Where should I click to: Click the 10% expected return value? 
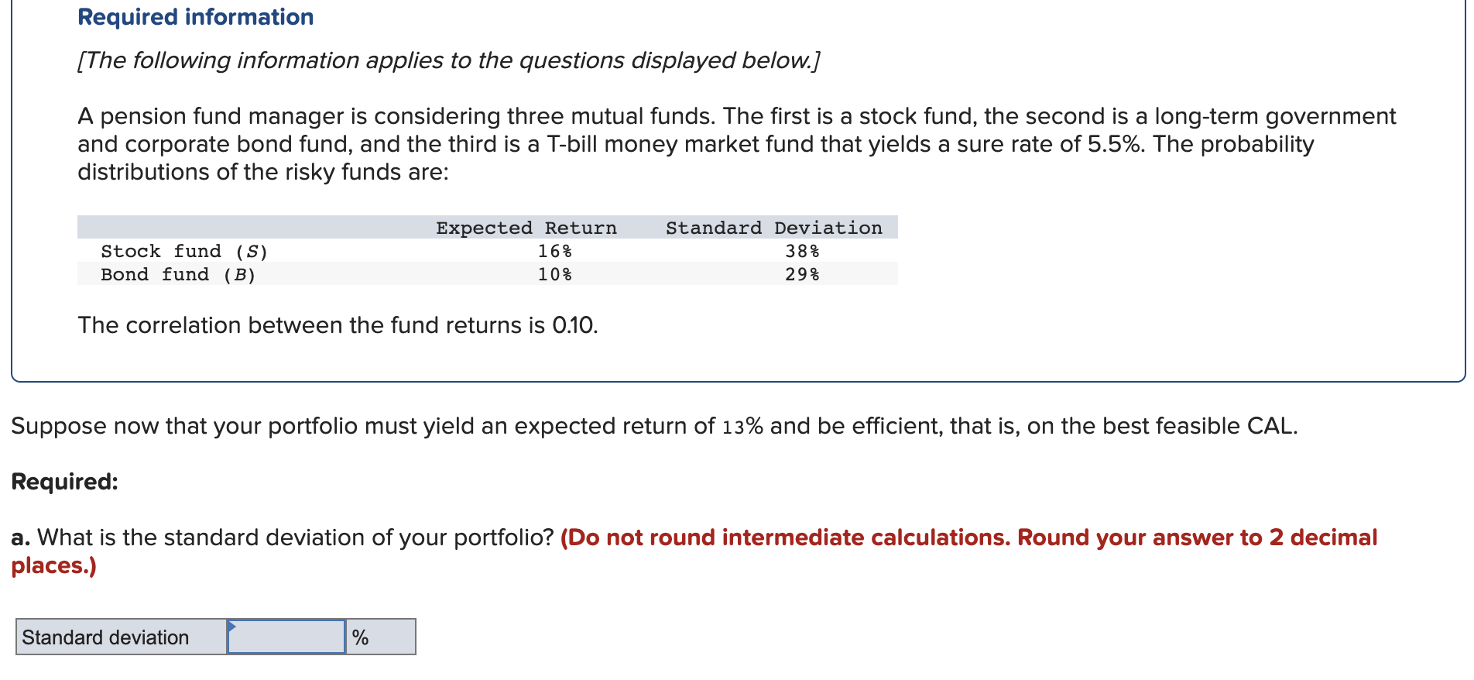coord(555,274)
